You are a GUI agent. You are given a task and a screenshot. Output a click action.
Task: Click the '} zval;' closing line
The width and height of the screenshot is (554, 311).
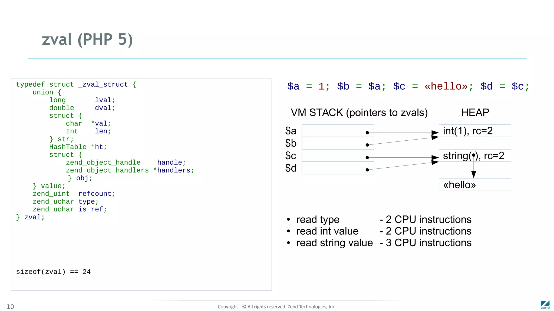point(30,217)
